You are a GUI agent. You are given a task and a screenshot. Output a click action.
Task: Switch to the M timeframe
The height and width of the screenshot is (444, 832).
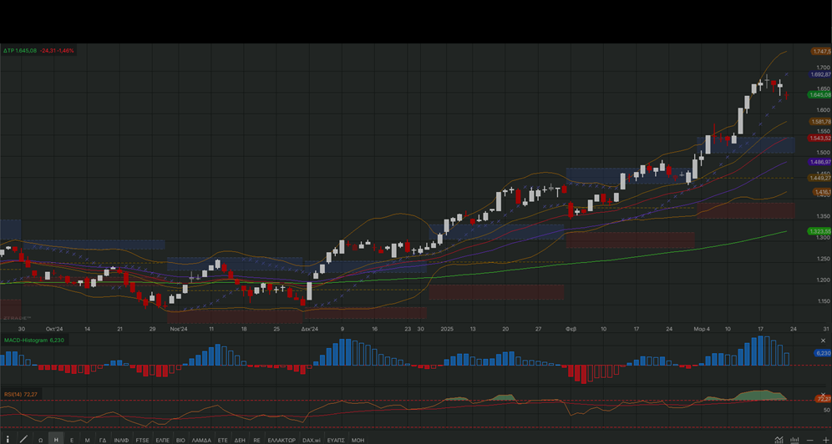[87, 440]
